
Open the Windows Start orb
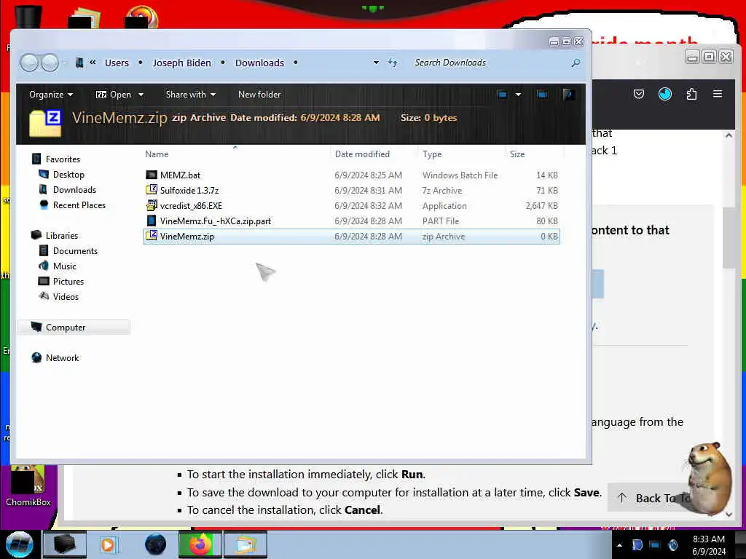pyautogui.click(x=19, y=544)
